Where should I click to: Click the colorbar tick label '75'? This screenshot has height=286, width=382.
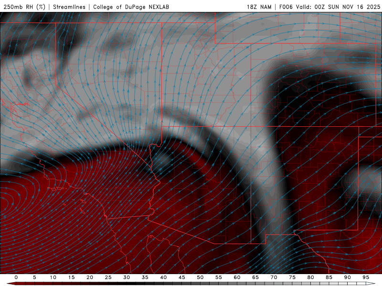(x=292, y=277)
